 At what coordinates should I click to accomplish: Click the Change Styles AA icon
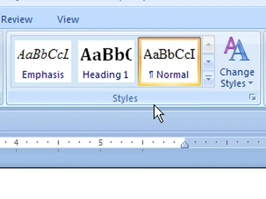(237, 49)
